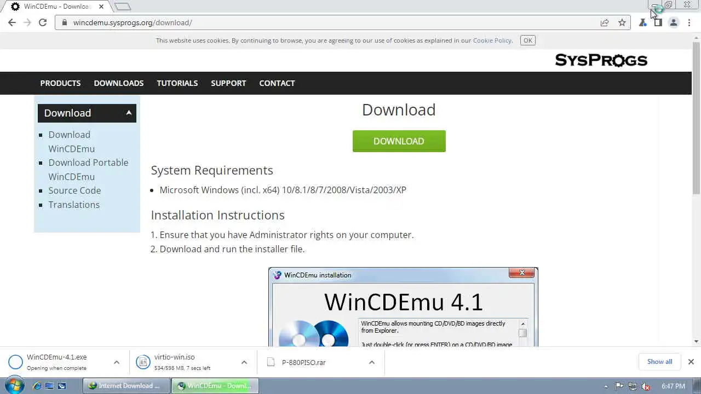Image resolution: width=701 pixels, height=394 pixels.
Task: Click the System Requirements heading
Action: (212, 170)
